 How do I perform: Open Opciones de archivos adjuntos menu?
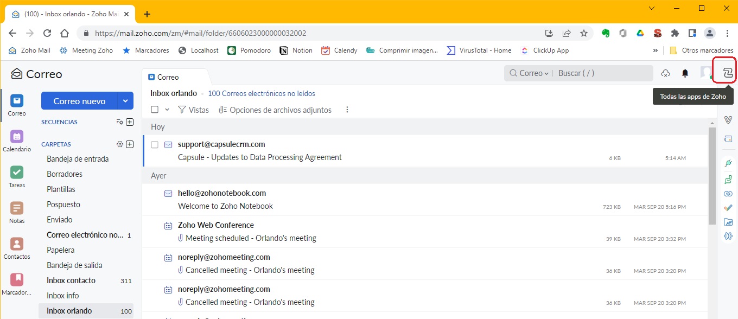coord(275,110)
